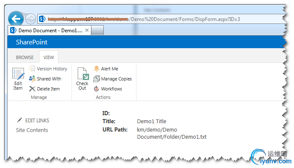Open Shared With in Manage group

pyautogui.click(x=49, y=79)
